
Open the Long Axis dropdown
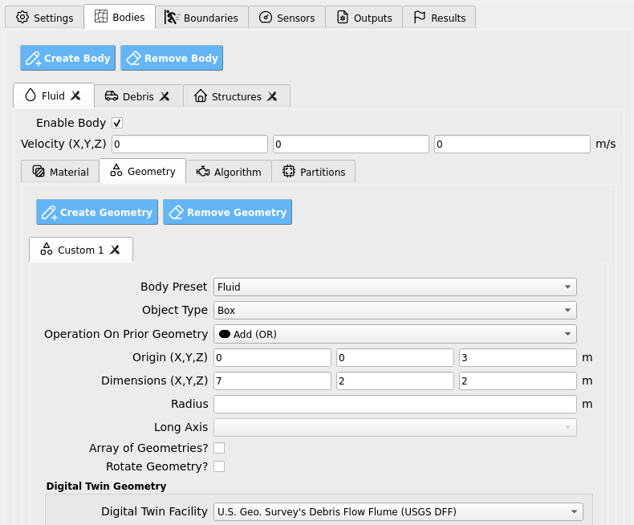395,427
